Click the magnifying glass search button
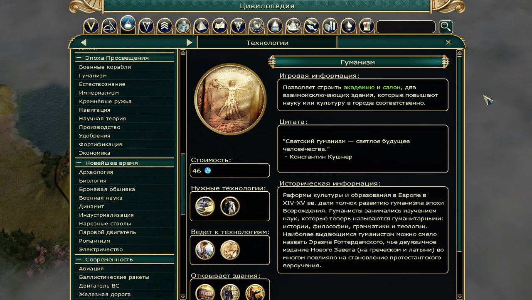Screen dimensions: 532x300 pyautogui.click(x=446, y=27)
